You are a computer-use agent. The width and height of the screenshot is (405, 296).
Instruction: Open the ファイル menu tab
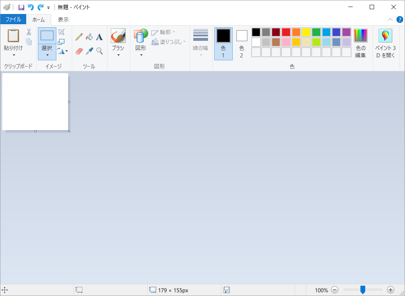tap(13, 19)
